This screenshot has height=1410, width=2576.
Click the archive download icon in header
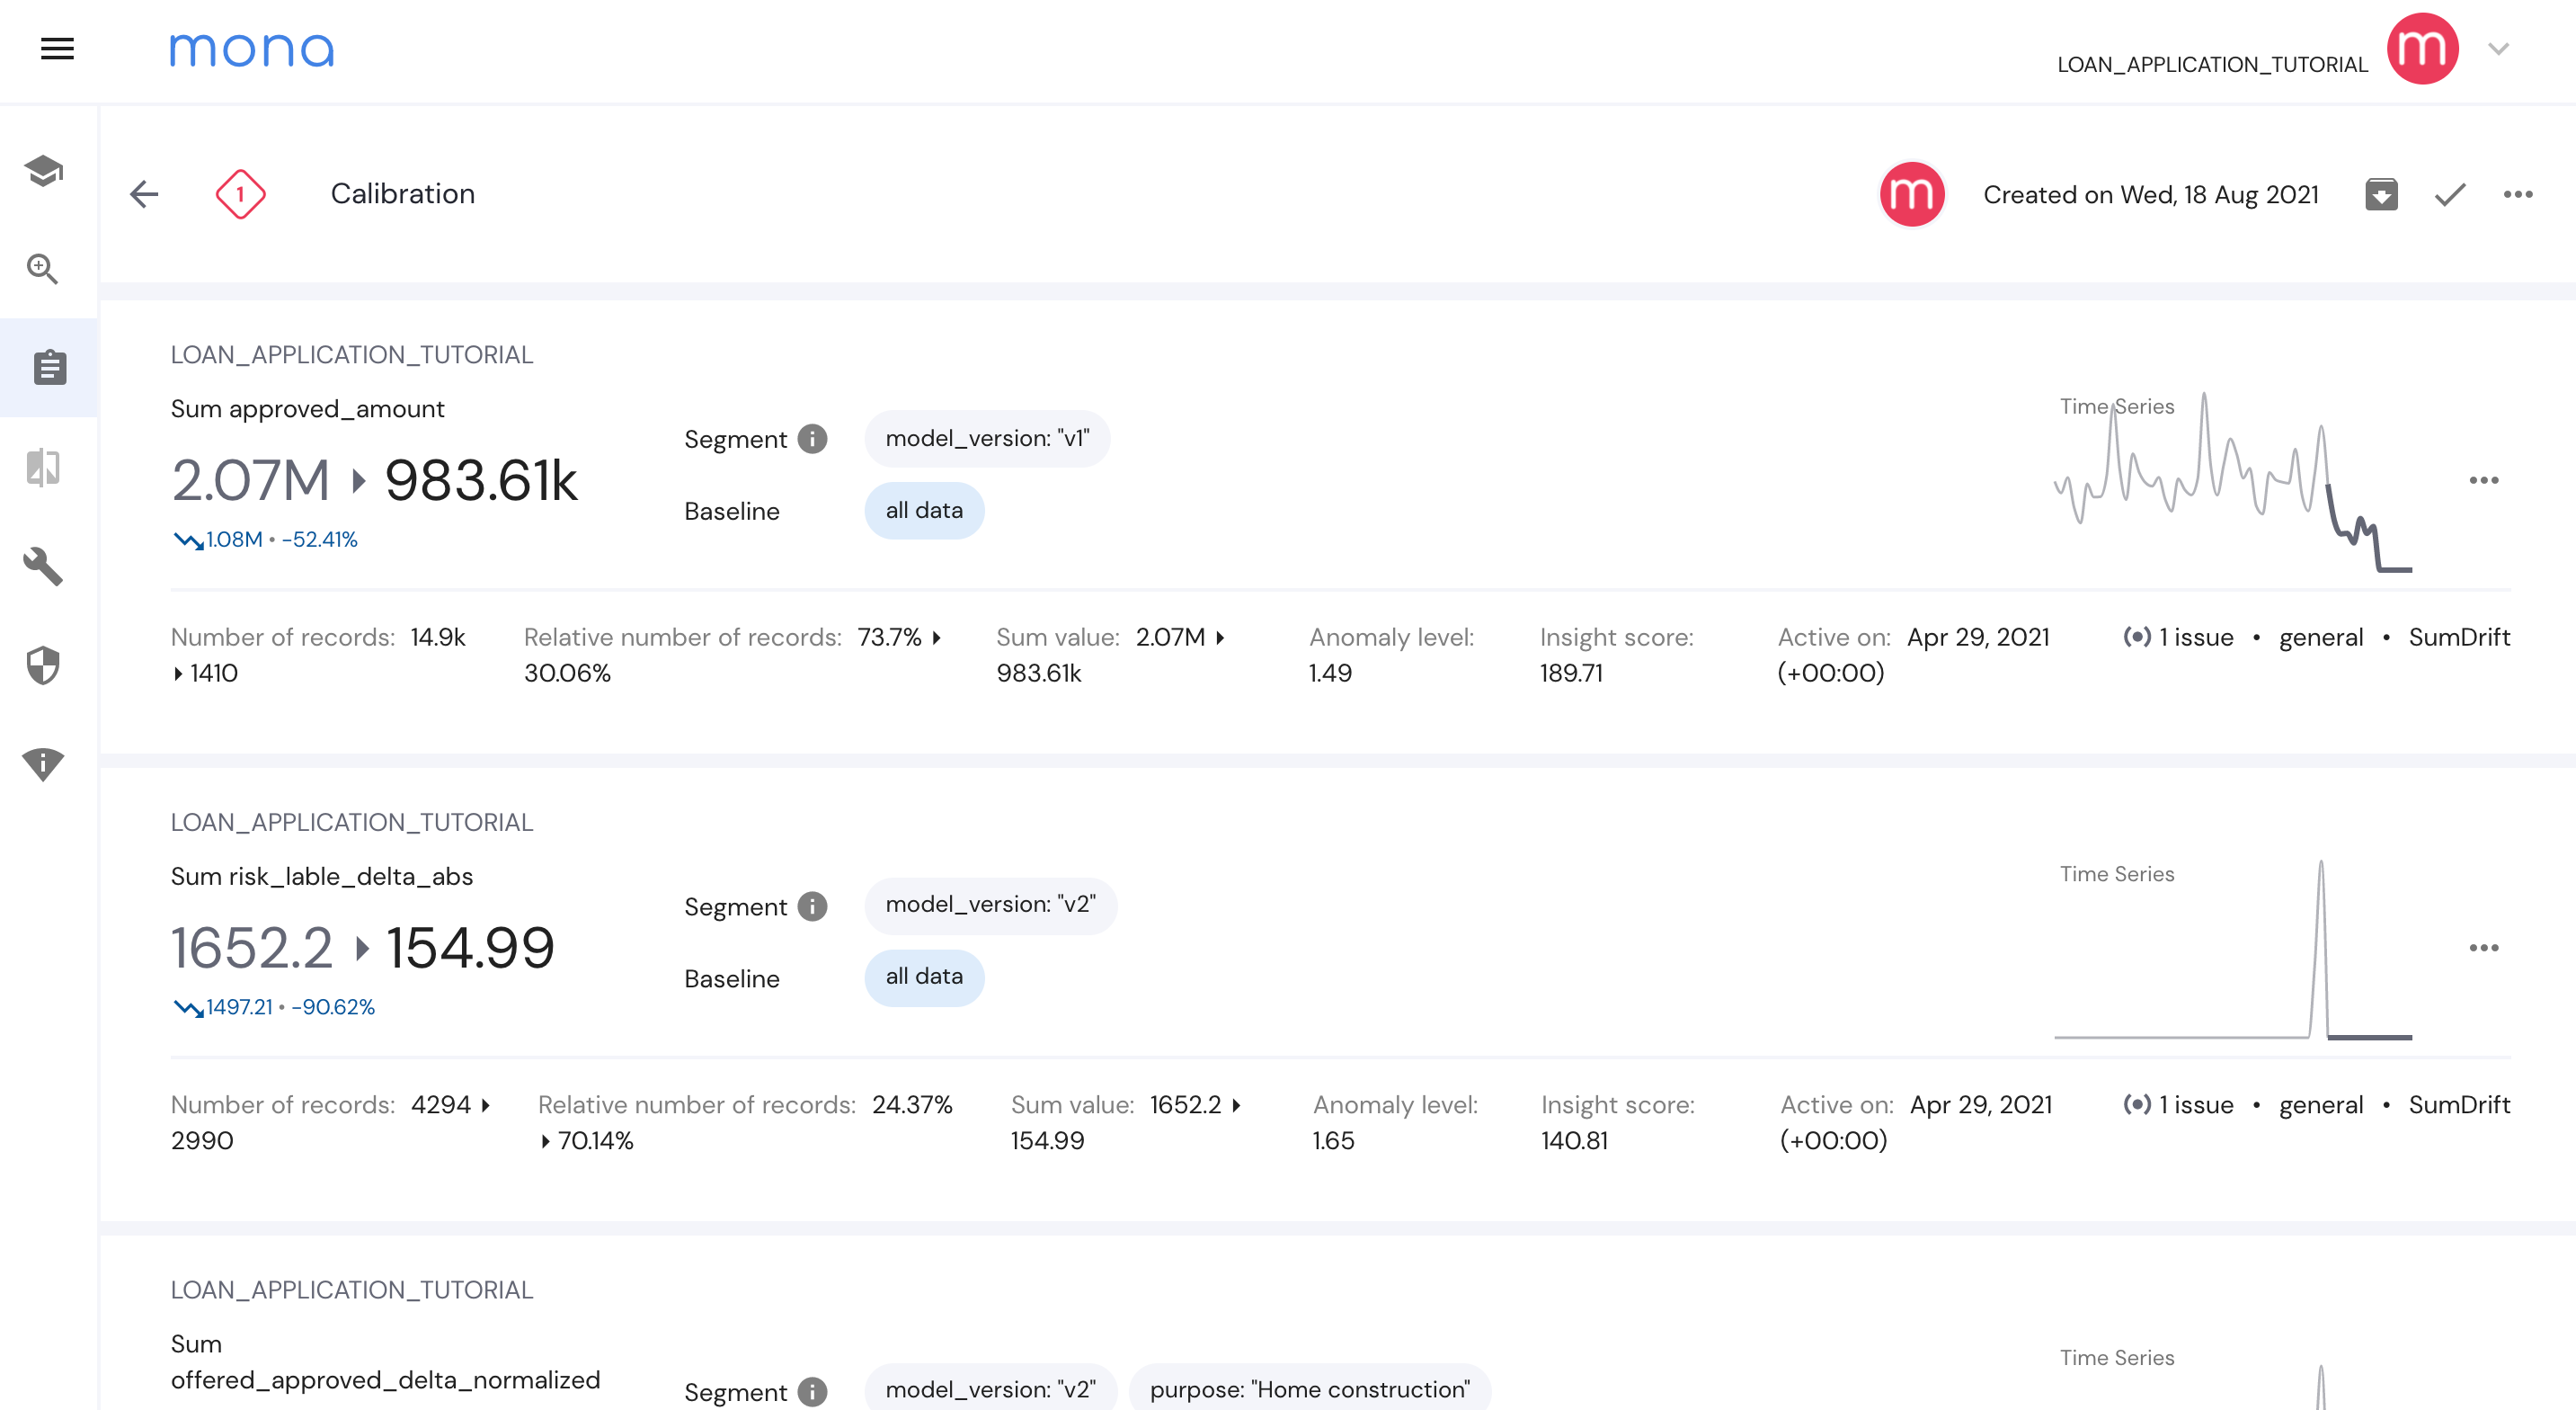click(2381, 194)
